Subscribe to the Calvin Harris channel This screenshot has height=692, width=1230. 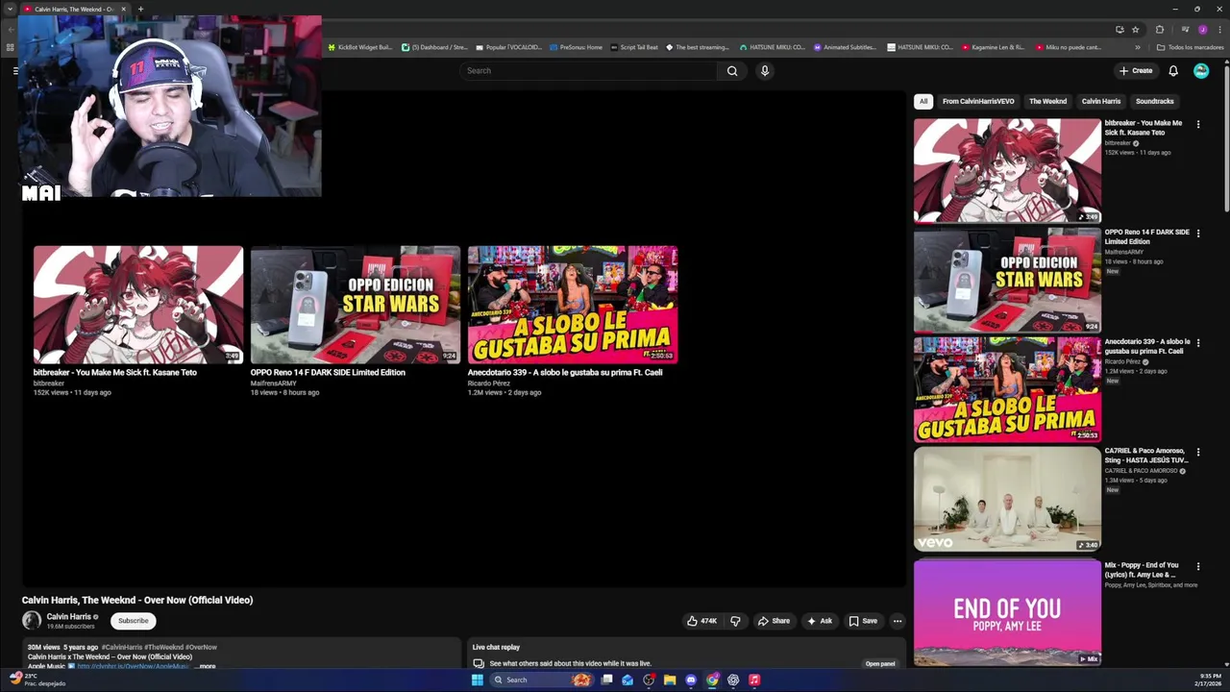[x=134, y=621]
